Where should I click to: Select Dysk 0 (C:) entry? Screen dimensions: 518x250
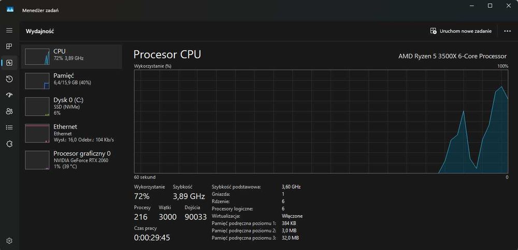[x=71, y=106]
